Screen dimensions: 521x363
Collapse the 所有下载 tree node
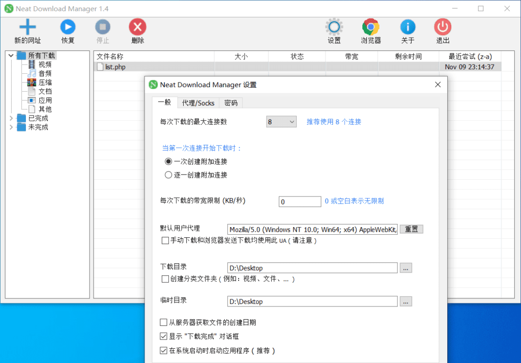point(11,55)
